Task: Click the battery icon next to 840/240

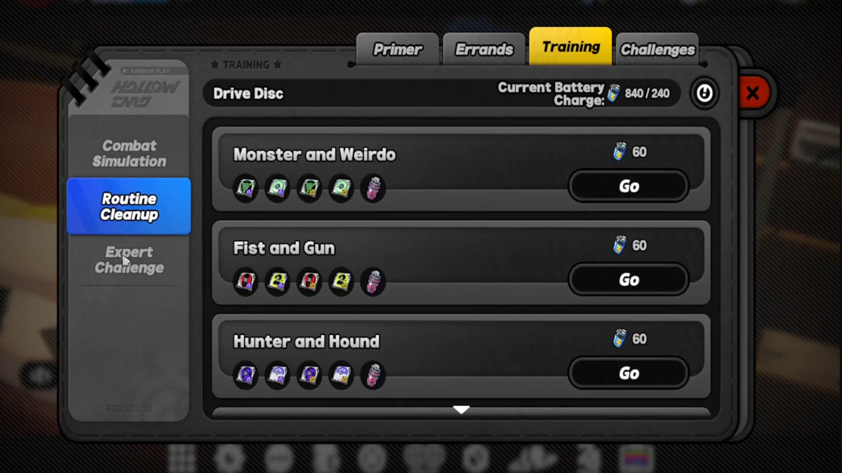Action: (x=614, y=93)
